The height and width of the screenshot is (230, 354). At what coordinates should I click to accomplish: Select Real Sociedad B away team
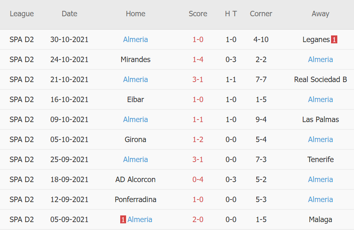(x=320, y=80)
